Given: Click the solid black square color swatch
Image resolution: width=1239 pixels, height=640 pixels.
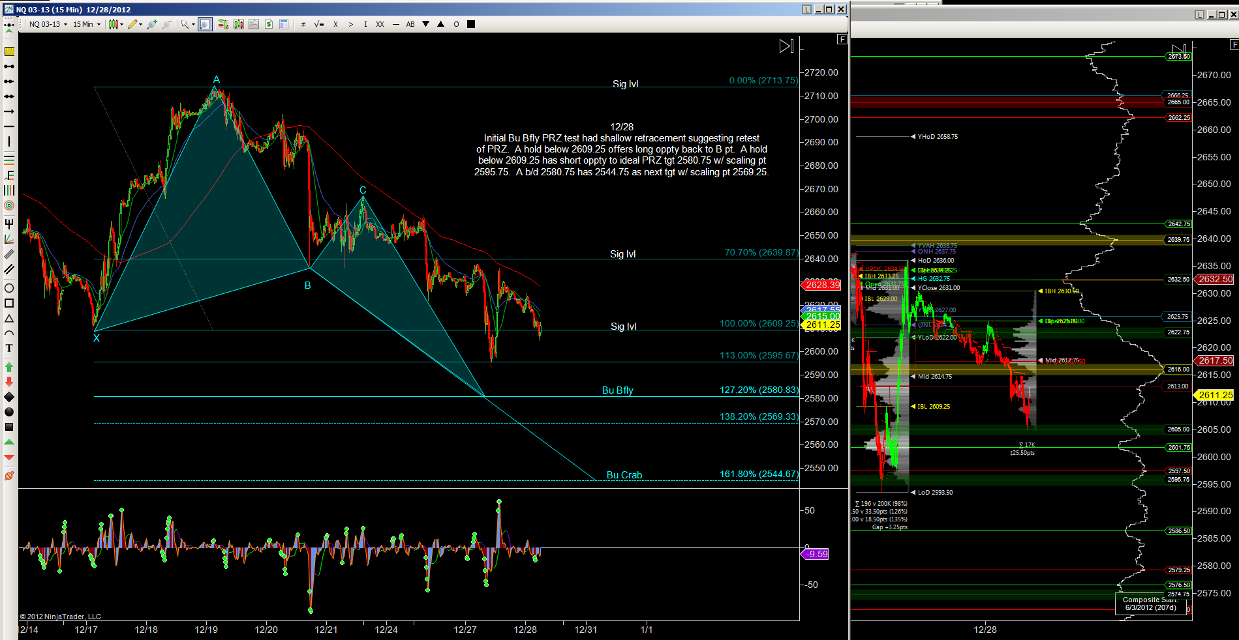Looking at the screenshot, I should [471, 24].
